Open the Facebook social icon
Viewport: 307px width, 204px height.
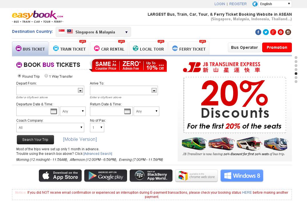tap(258, 32)
